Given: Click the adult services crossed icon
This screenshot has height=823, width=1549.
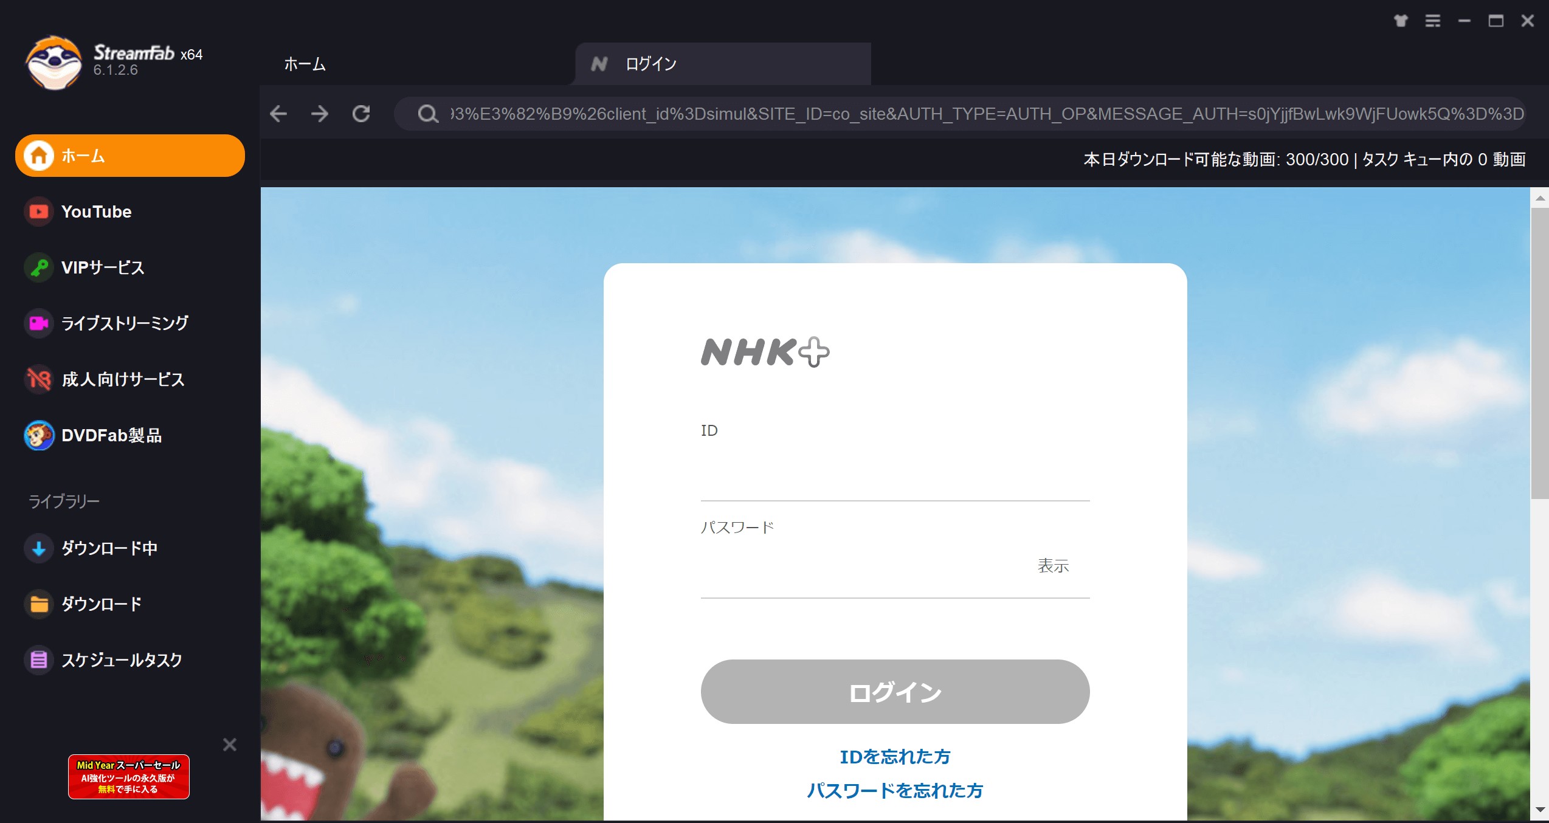Looking at the screenshot, I should coord(39,379).
